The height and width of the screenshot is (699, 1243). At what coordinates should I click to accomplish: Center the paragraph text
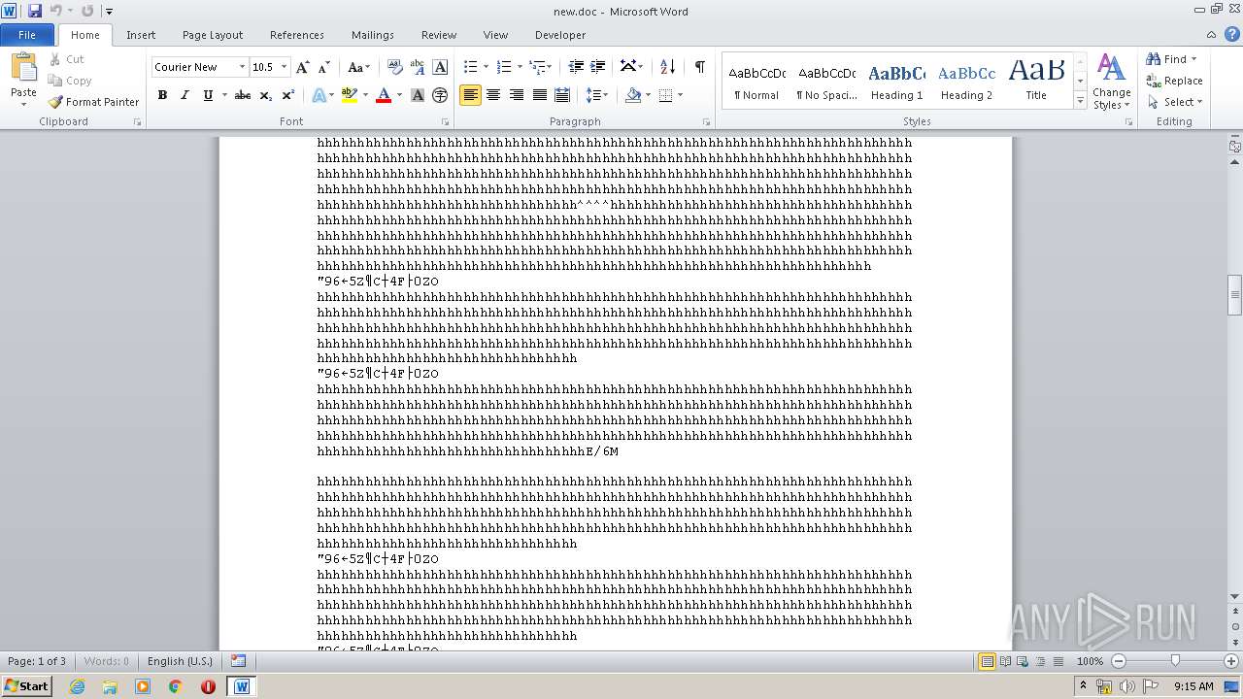[493, 95]
